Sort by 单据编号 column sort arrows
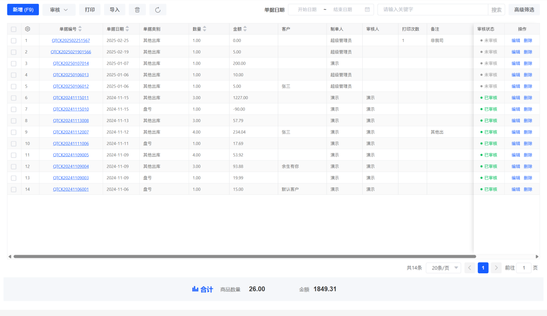The image size is (547, 316). [80, 29]
